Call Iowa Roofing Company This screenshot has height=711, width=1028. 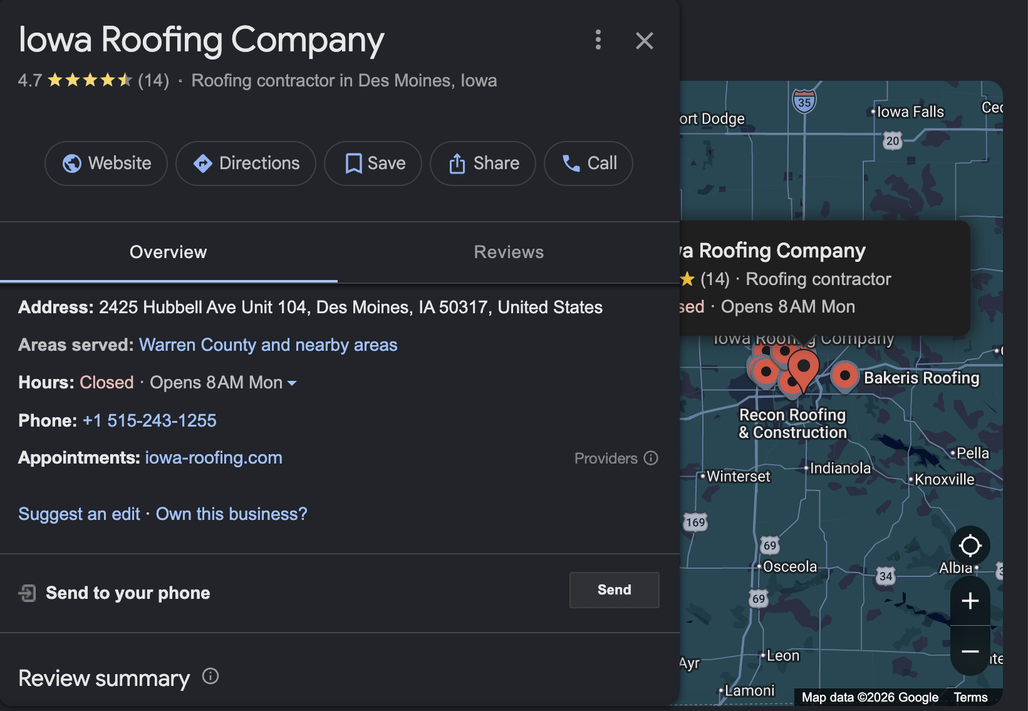pos(588,163)
